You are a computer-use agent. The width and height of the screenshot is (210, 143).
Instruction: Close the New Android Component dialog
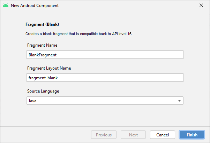click(x=201, y=6)
